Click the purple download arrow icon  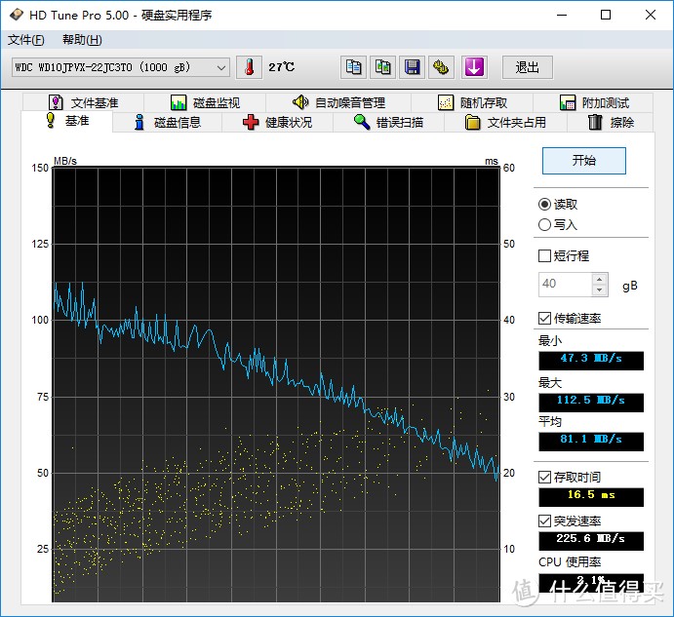click(474, 67)
